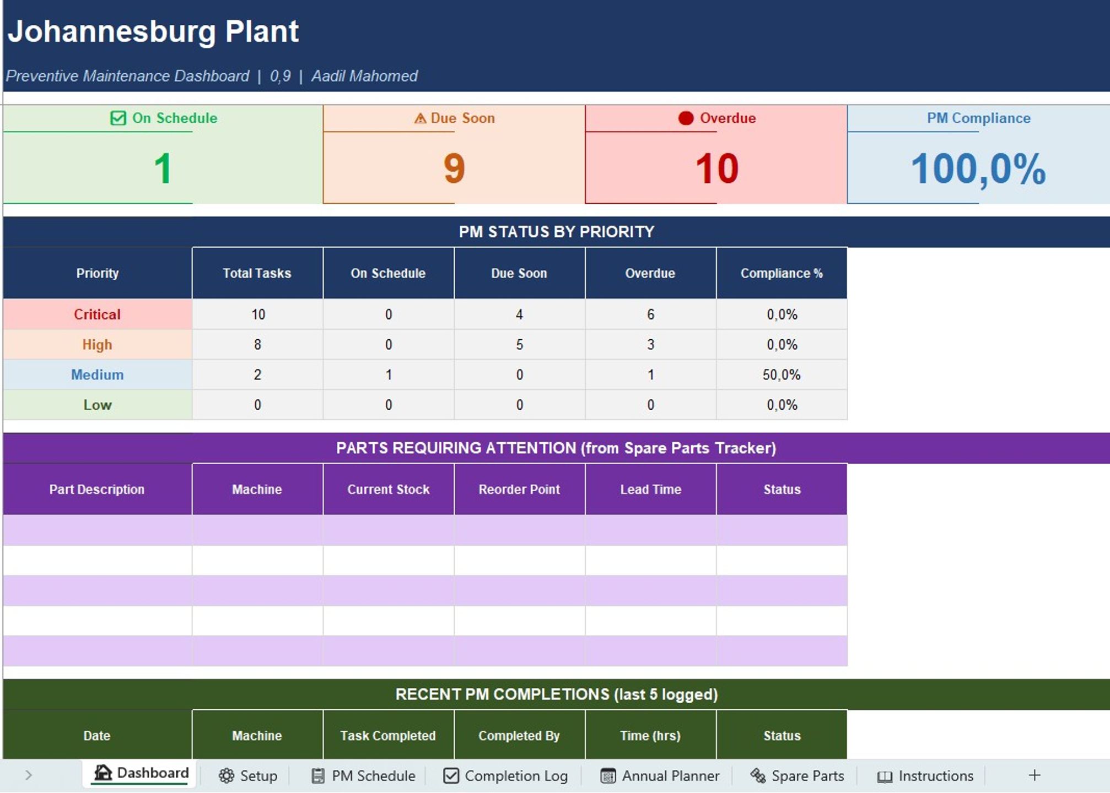Click the PM STATUS BY PRIORITY header
Image resolution: width=1110 pixels, height=793 pixels.
pyautogui.click(x=557, y=232)
